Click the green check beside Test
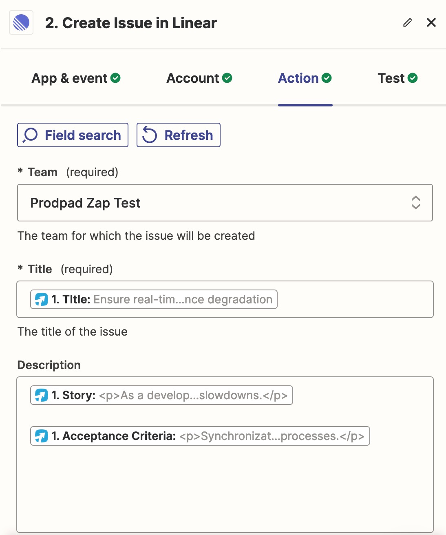This screenshot has width=446, height=535. [x=413, y=78]
